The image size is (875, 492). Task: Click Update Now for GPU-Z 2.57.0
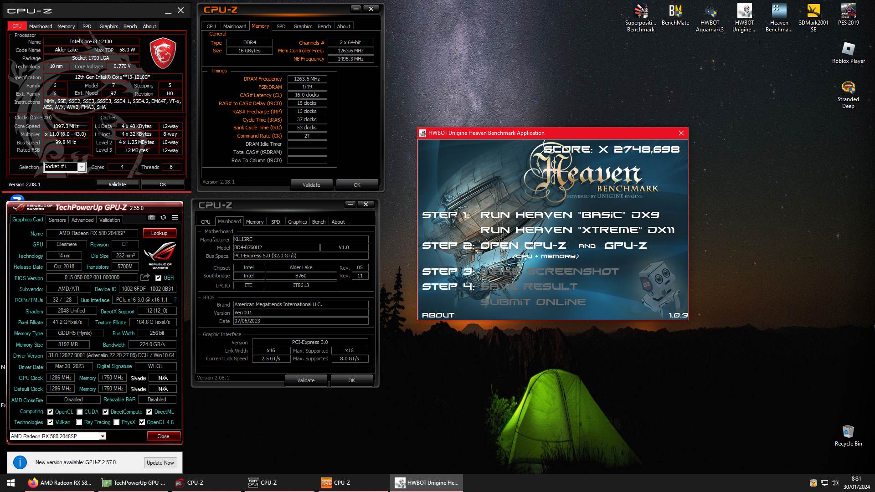pyautogui.click(x=160, y=463)
